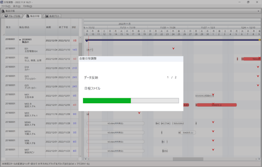Click the KOUBAI bar in M07 row
The image size is (262, 167).
115,151
